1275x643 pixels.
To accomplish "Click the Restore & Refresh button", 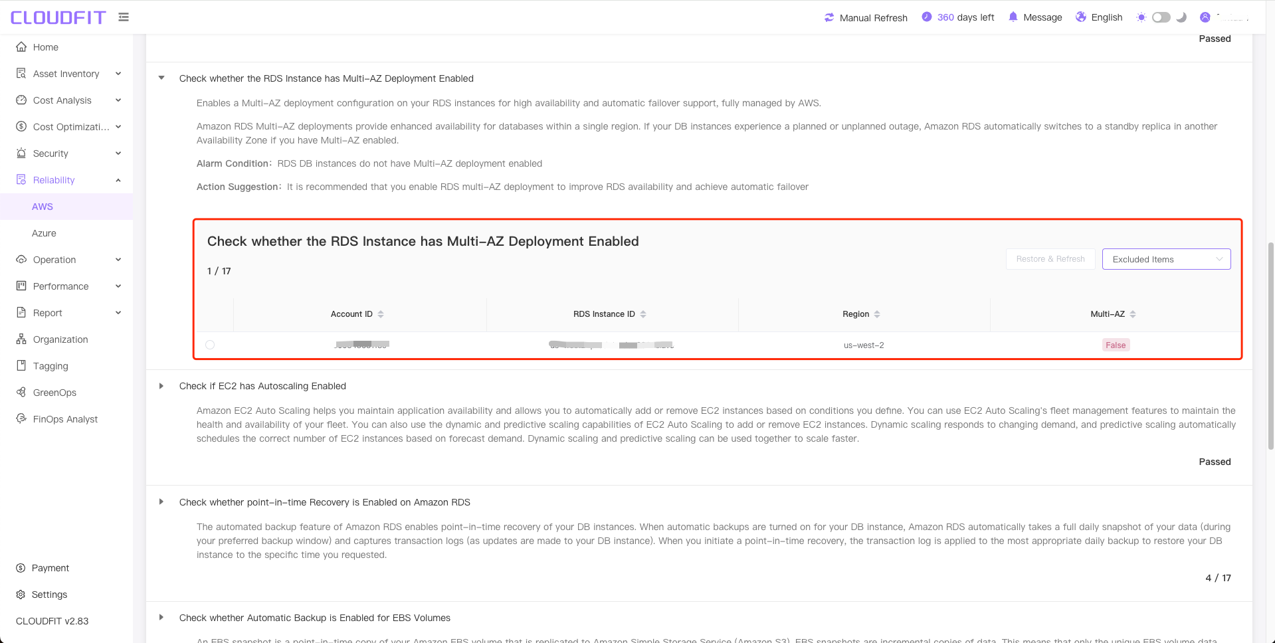I will pos(1050,259).
